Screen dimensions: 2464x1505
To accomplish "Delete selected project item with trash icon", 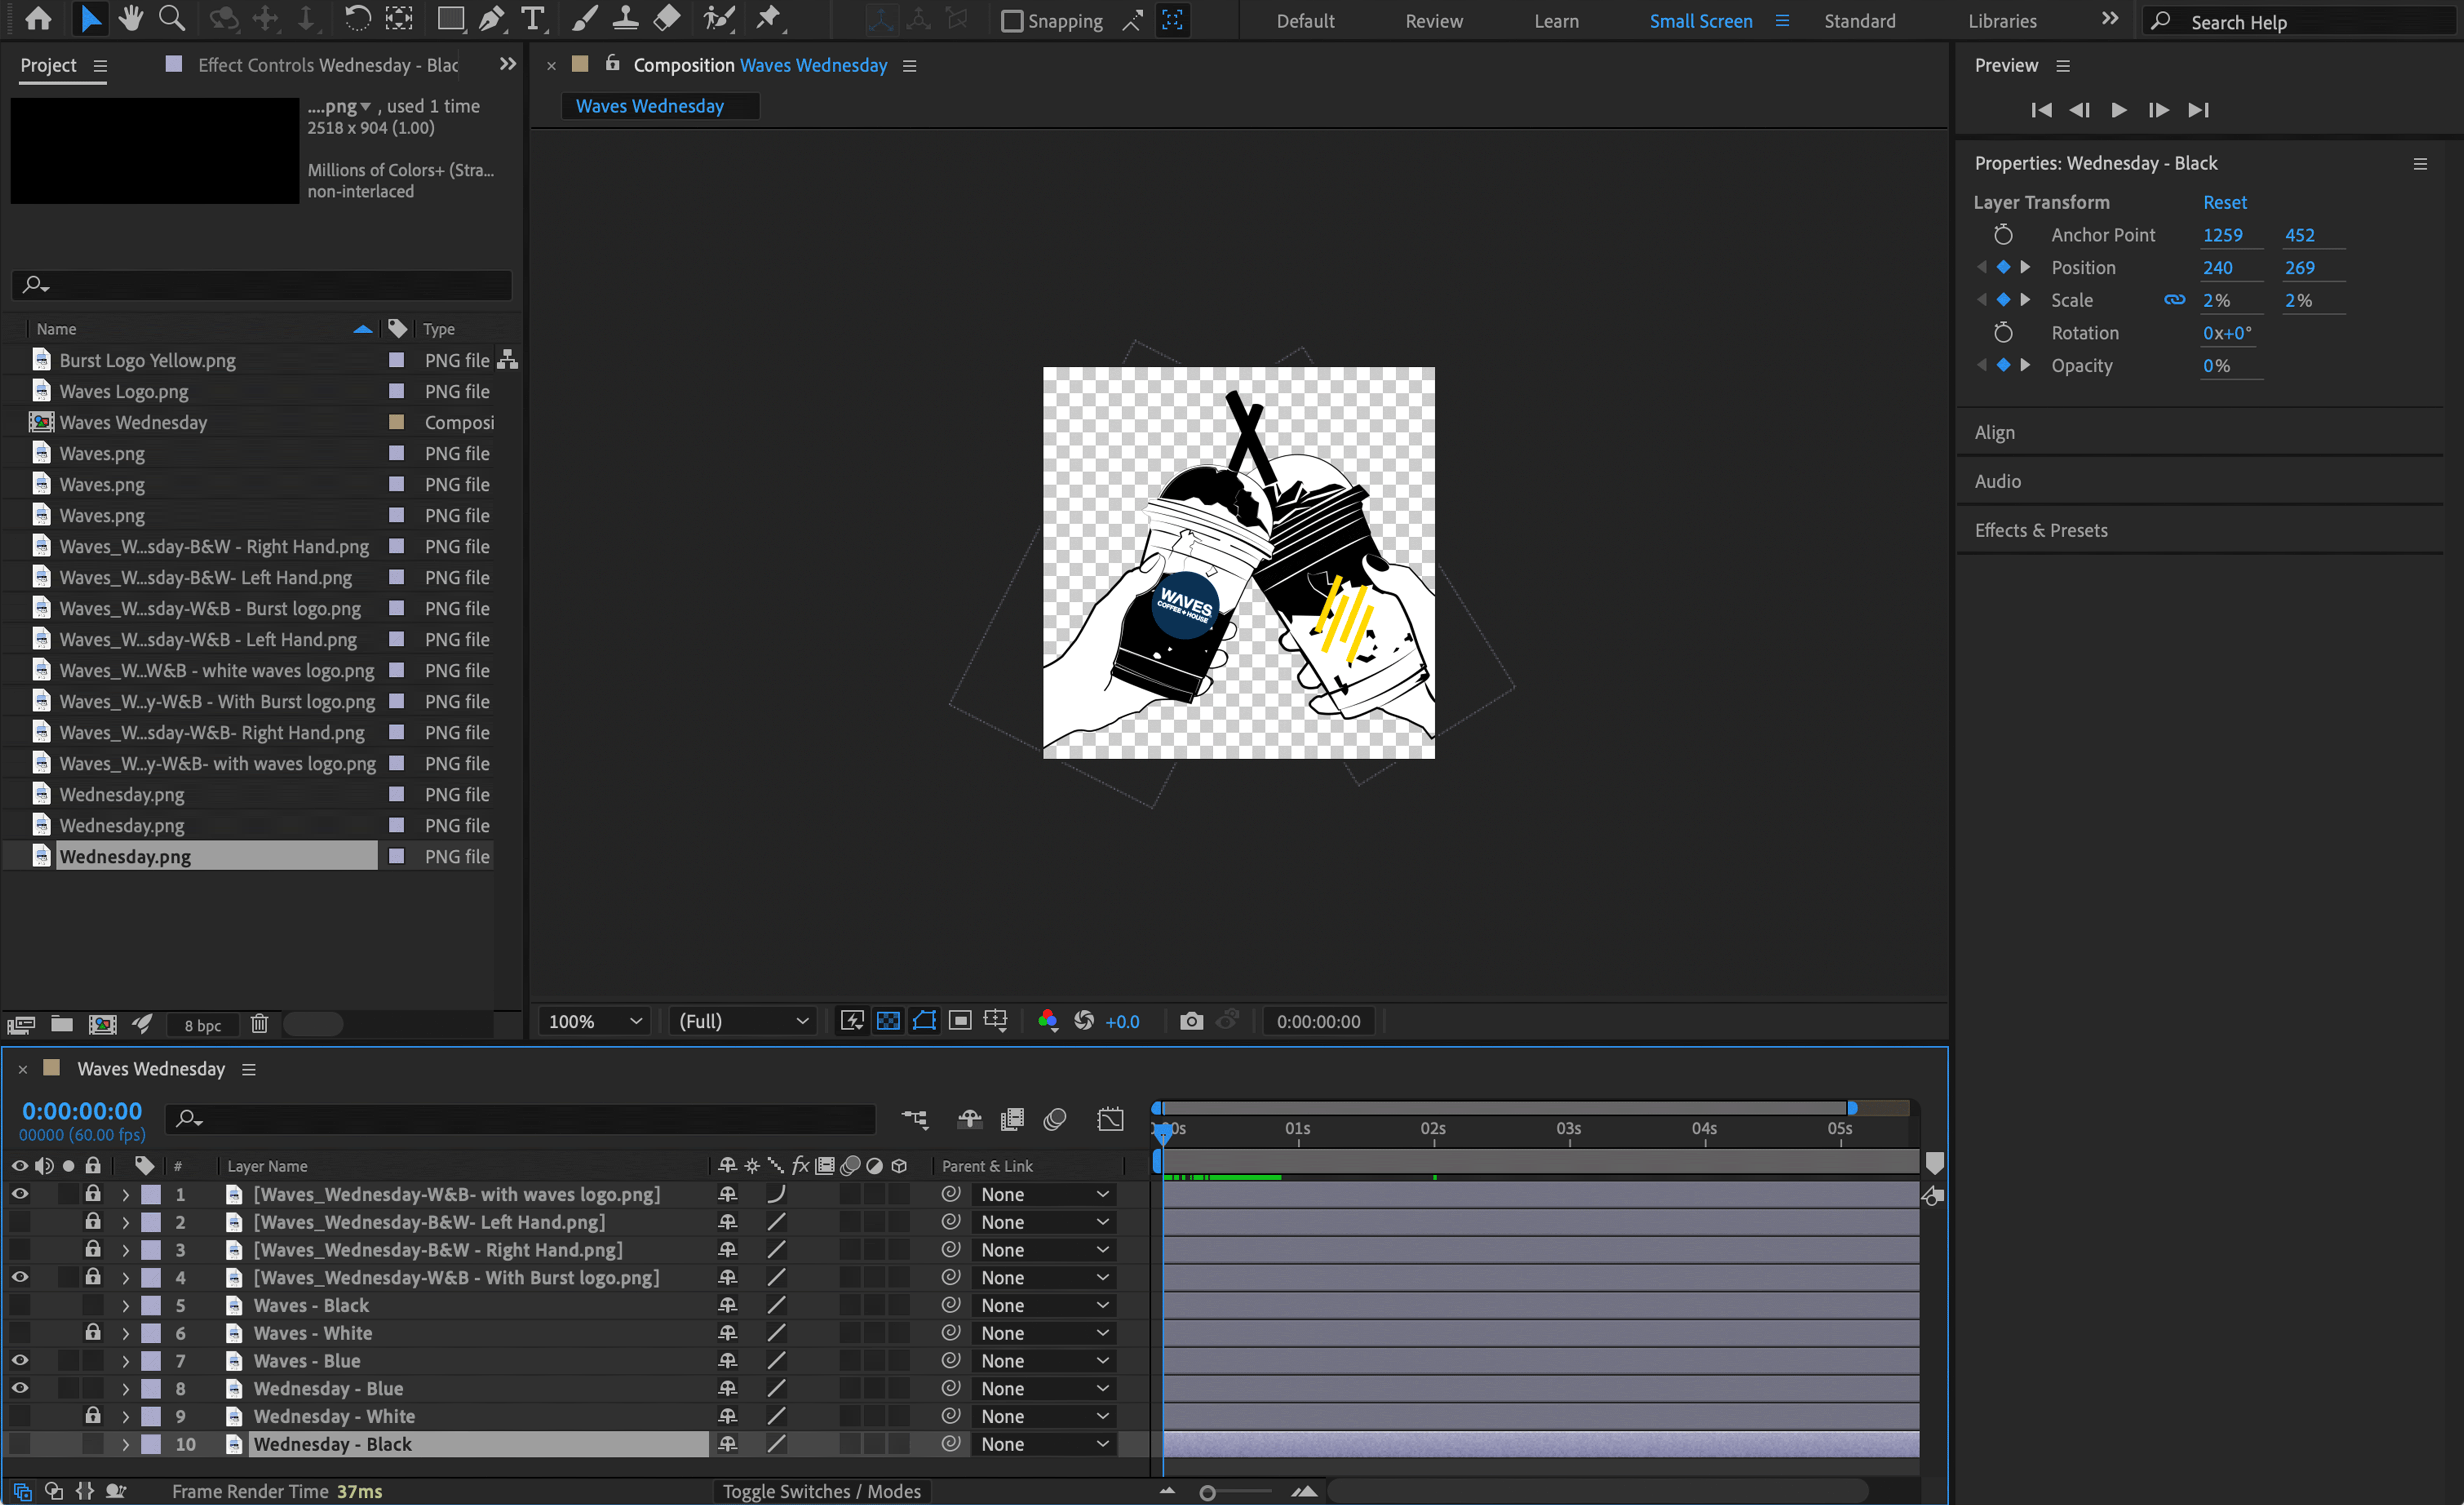I will [x=259, y=1024].
